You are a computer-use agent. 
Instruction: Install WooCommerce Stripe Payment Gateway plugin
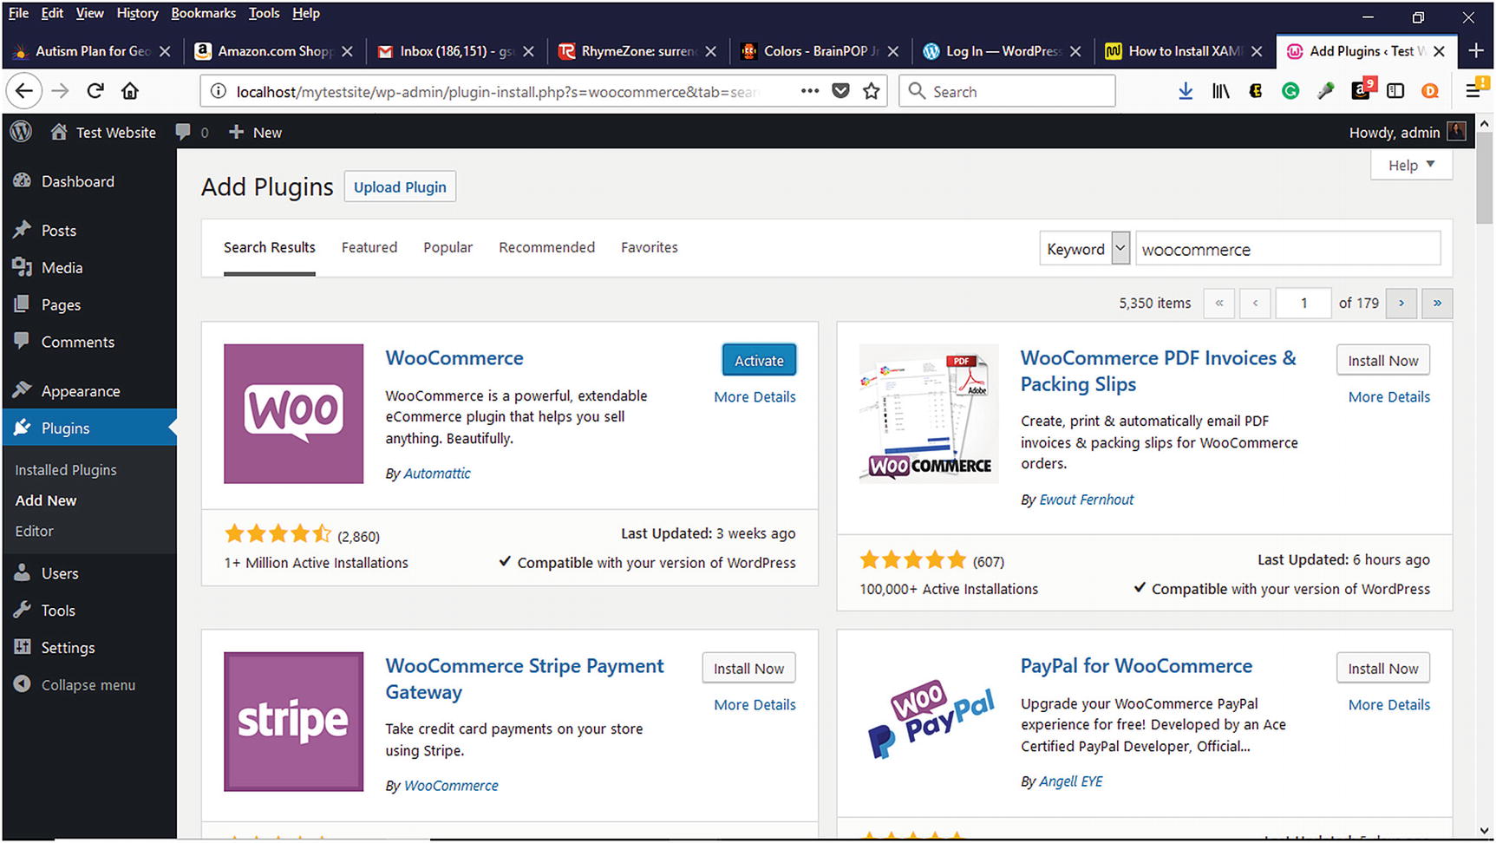(x=748, y=669)
